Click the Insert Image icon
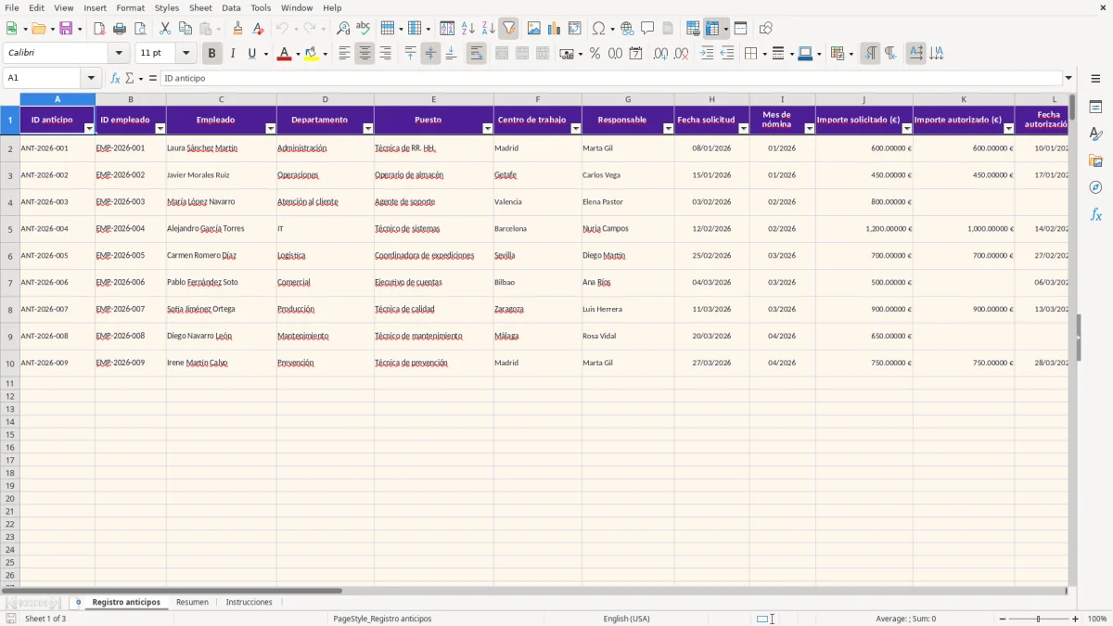The image size is (1113, 626). [x=534, y=29]
